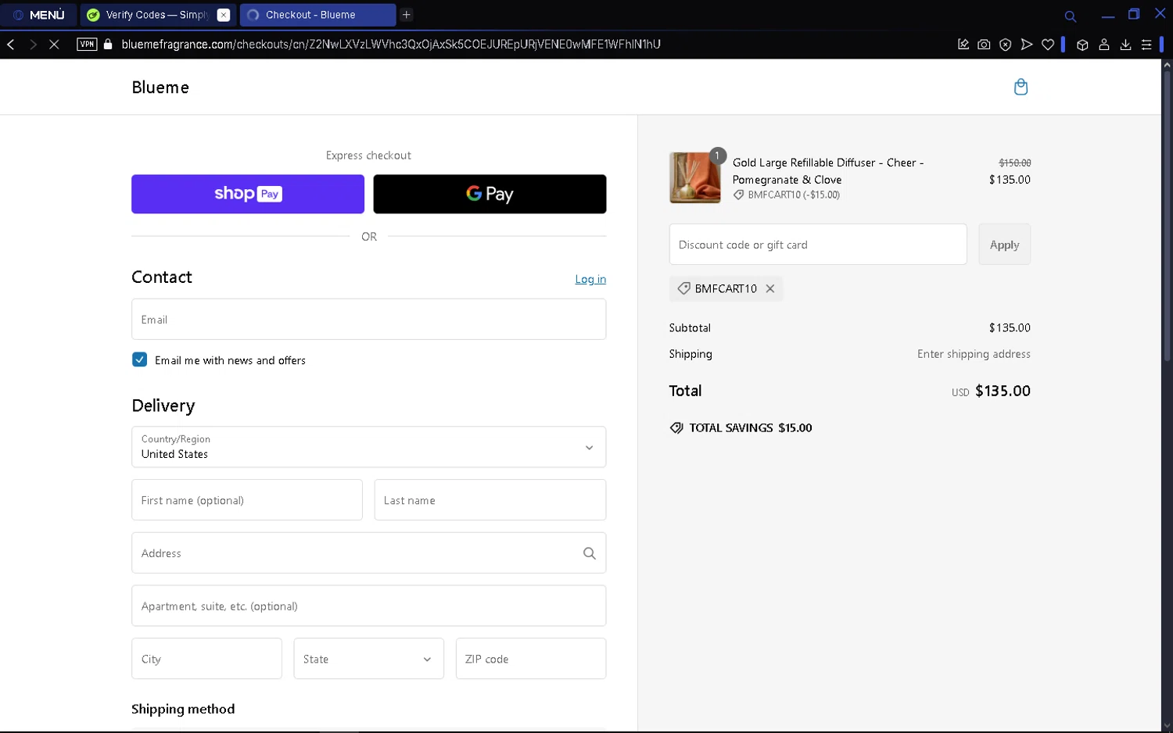Click the edit page icon in toolbar
This screenshot has height=733, width=1173.
pos(963,45)
